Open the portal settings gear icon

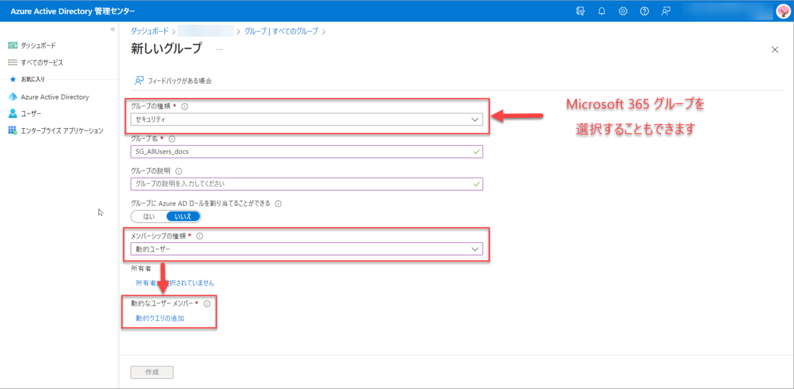coord(623,11)
